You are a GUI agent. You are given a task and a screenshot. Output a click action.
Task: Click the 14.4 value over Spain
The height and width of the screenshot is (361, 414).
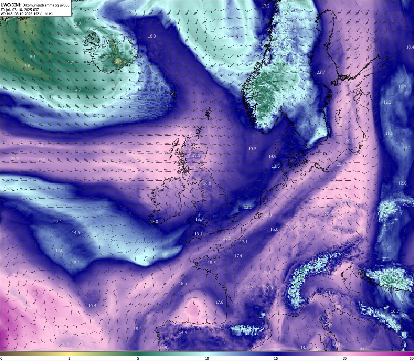[x=183, y=333]
